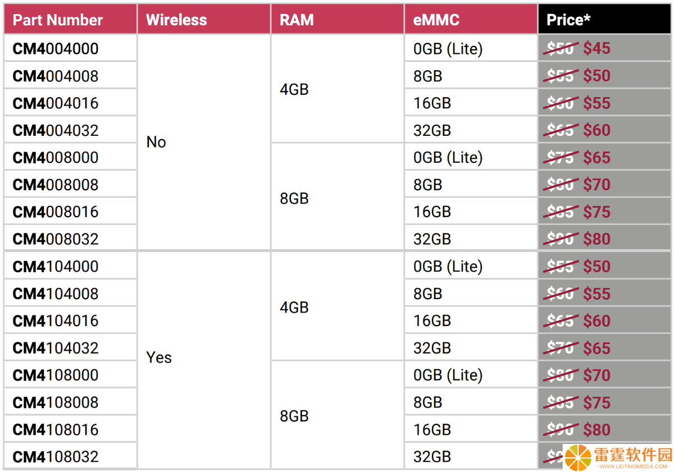This screenshot has height=472, width=675.
Task: Click the $80 price for CM4008032
Action: 597,239
